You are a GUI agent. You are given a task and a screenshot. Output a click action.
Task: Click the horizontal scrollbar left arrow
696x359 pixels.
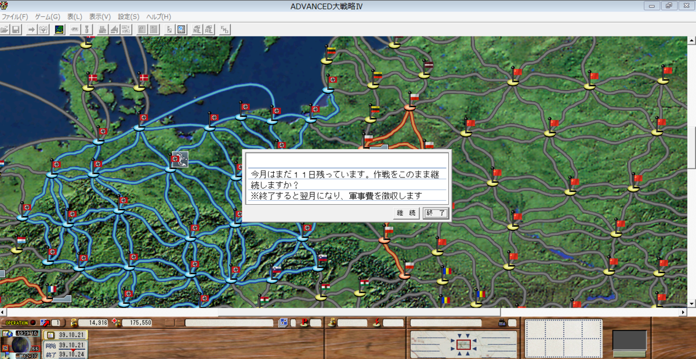pos(4,312)
